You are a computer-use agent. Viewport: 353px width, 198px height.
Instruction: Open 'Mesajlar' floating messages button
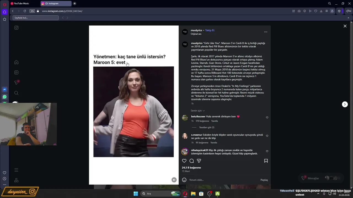(321, 178)
